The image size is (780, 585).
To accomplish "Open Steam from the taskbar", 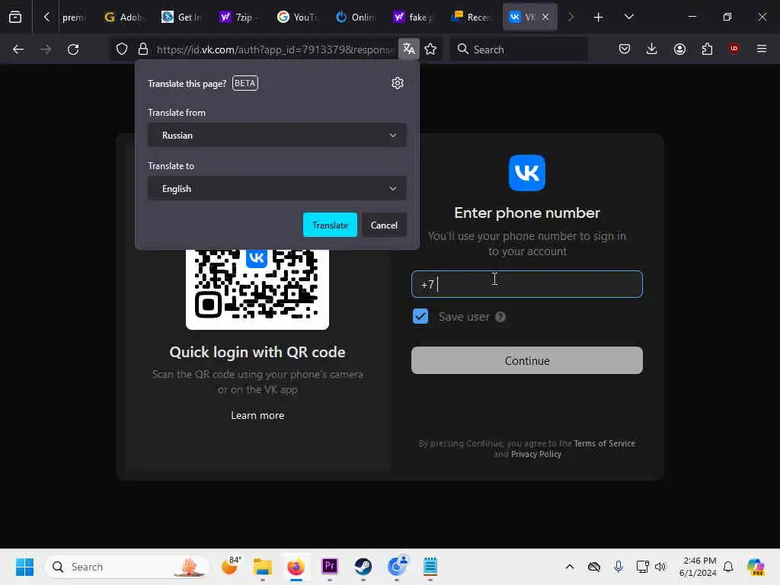I will click(x=363, y=567).
